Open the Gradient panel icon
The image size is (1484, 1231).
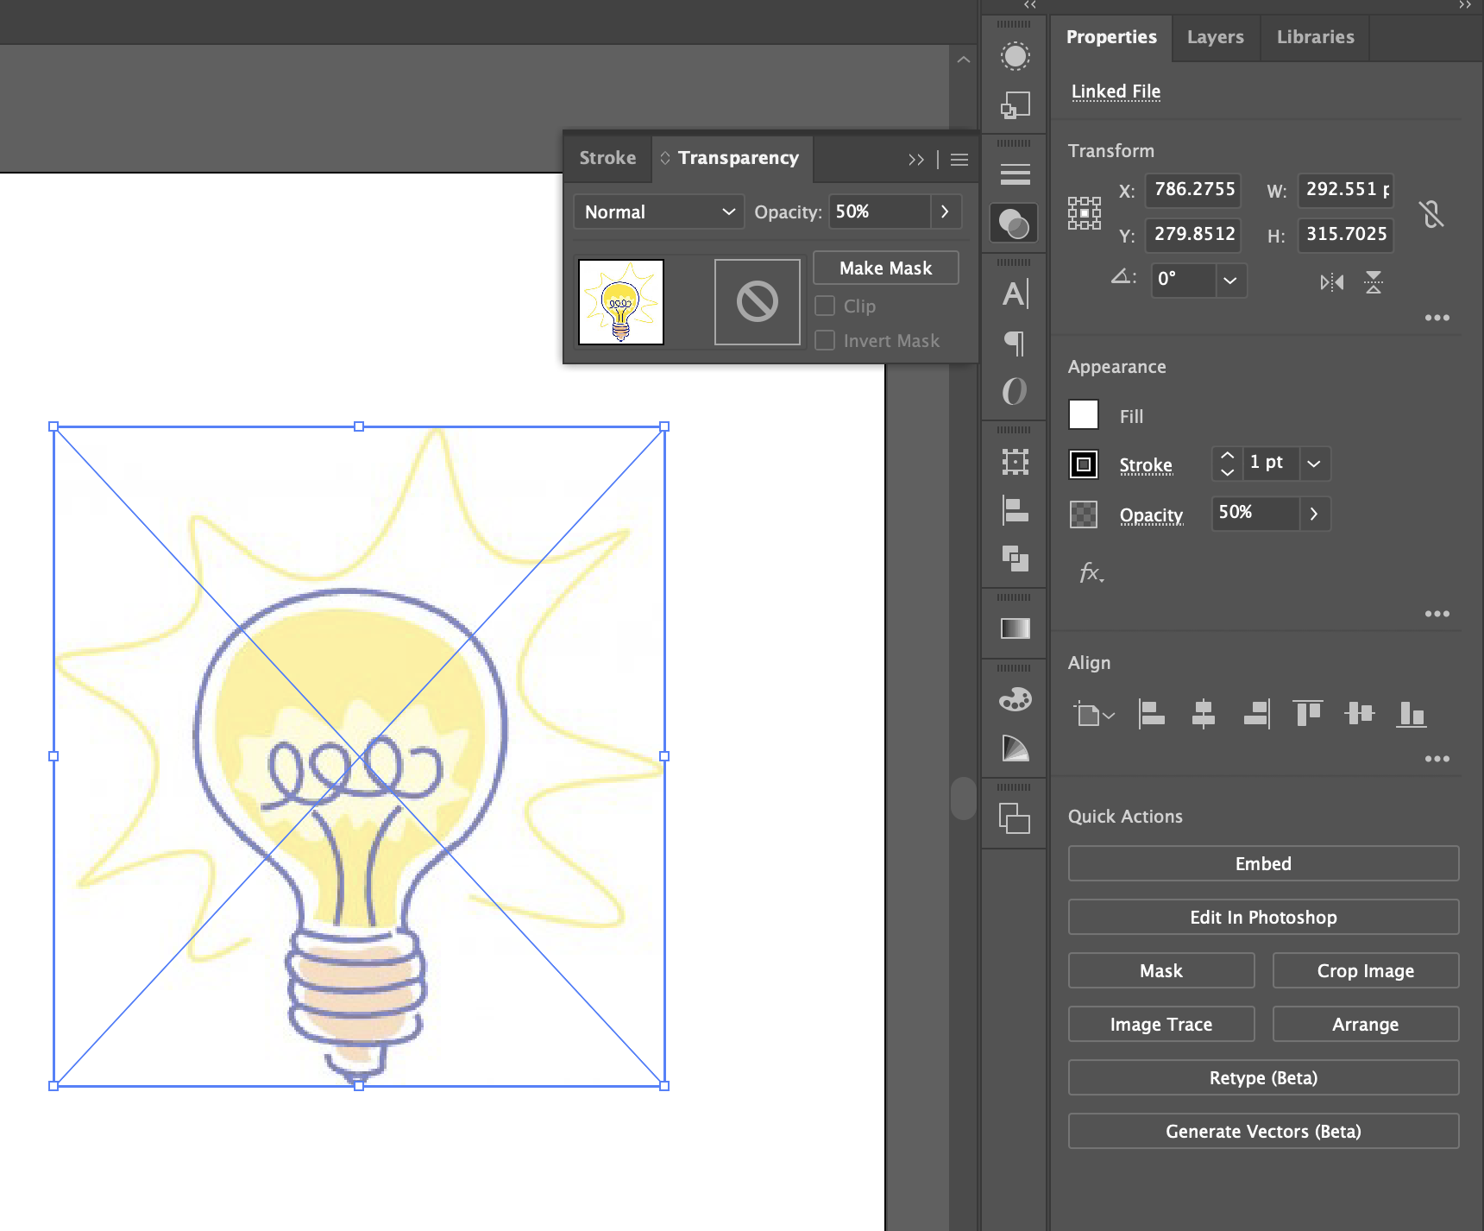1014,628
